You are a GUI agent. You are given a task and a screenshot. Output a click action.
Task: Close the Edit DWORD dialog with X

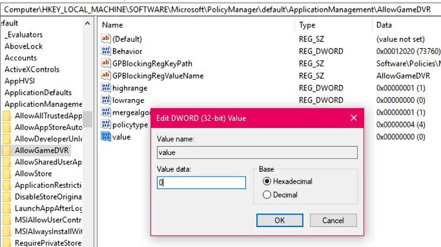[353, 118]
